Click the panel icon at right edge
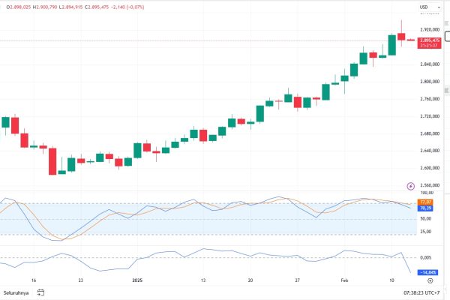The width and height of the screenshot is (450, 300). (x=447, y=36)
